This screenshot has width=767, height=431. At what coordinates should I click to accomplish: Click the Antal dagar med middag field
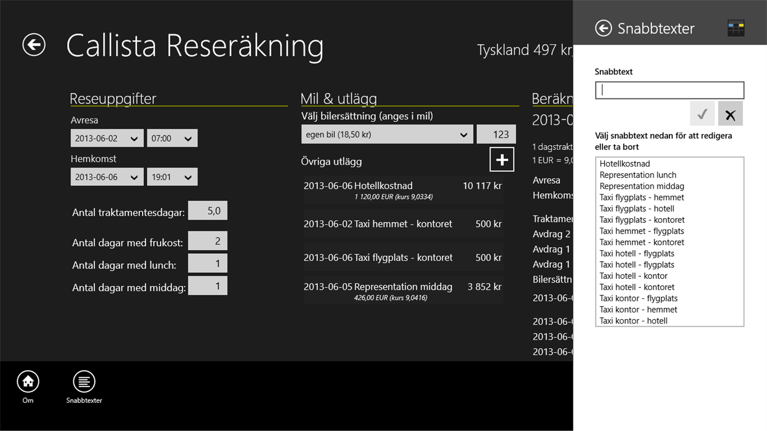point(208,286)
